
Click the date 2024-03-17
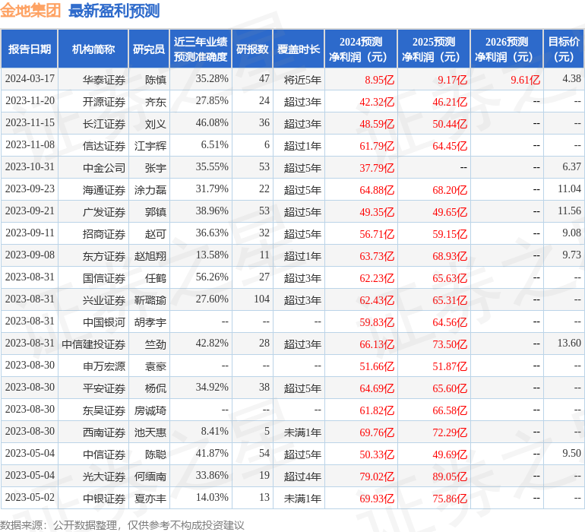tap(30, 79)
